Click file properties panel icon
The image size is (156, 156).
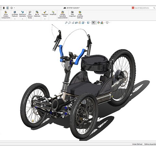click(x=7, y=8)
